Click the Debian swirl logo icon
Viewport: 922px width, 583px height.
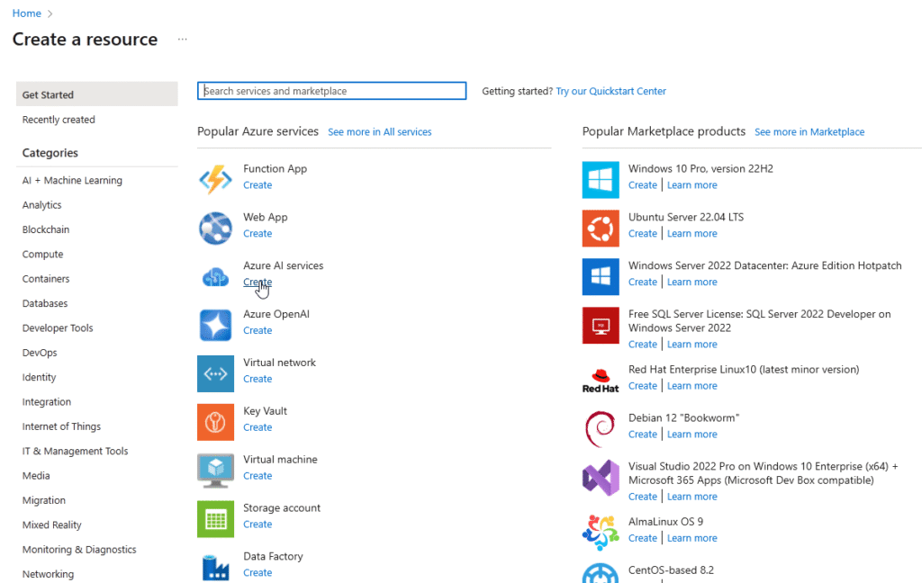coord(601,429)
